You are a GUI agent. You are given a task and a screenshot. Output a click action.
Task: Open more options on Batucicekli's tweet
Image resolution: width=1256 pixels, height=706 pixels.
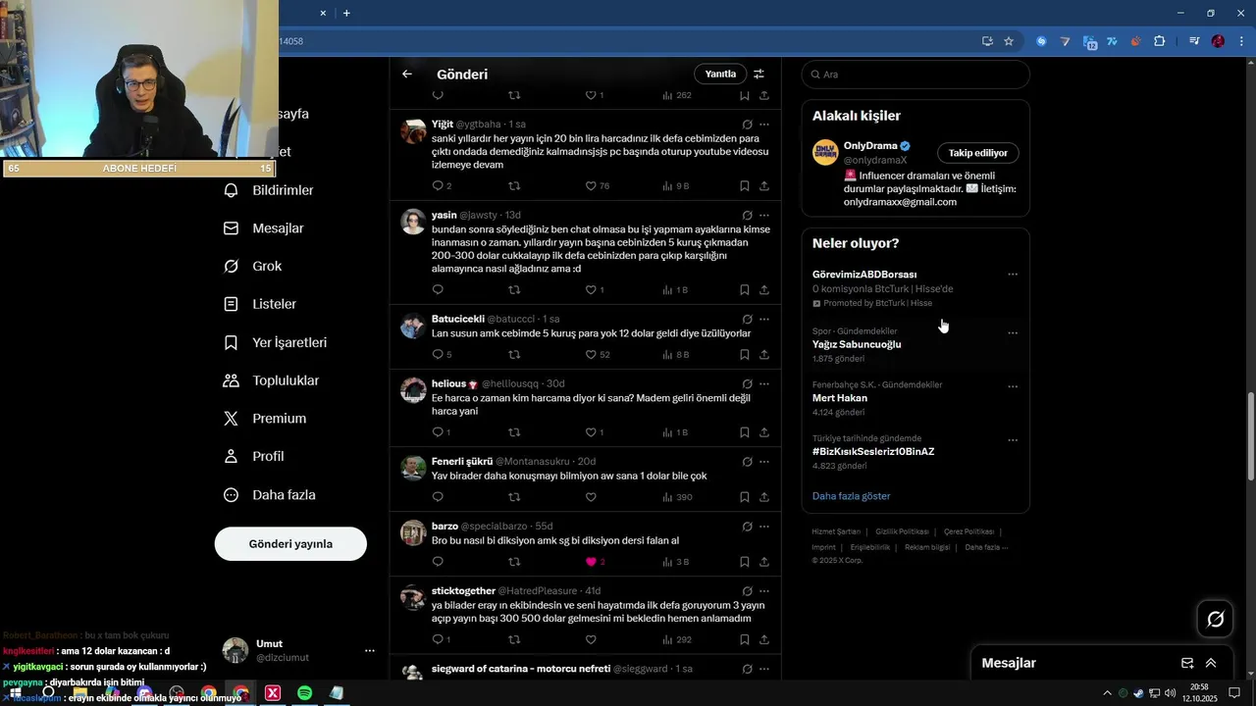[x=764, y=319]
